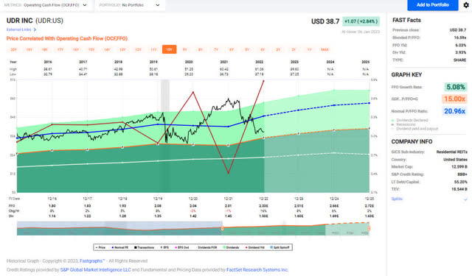Click the TEV 18.544 B value
472x276 pixels.
pos(459,189)
